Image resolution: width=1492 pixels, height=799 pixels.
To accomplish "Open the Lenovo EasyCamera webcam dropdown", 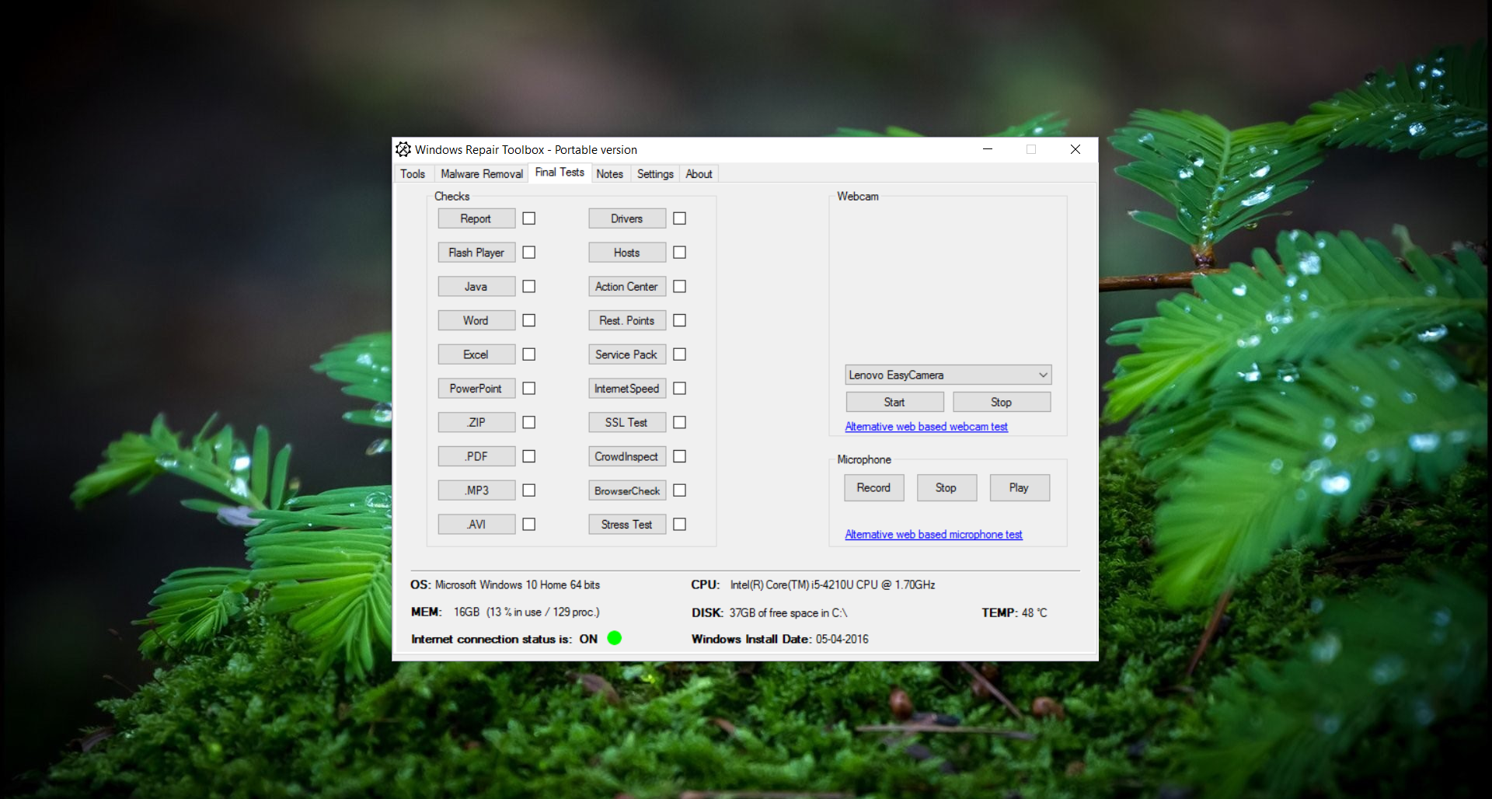I will (948, 375).
